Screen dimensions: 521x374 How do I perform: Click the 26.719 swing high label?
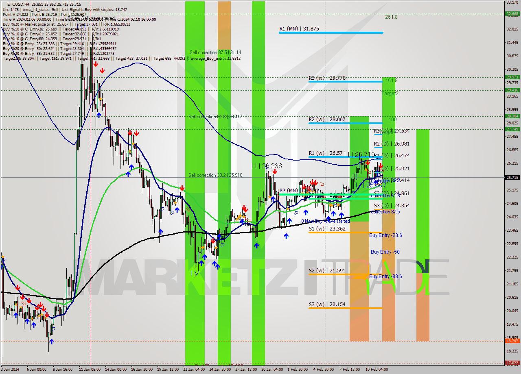pos(360,154)
